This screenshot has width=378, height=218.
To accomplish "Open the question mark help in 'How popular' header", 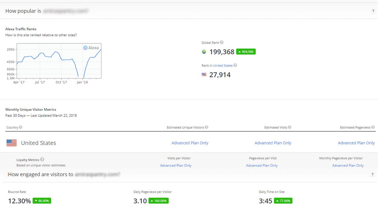I will [x=373, y=11].
